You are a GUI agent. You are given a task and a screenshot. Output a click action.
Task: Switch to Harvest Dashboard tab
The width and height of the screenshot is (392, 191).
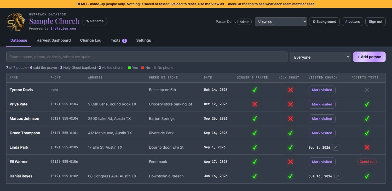pos(54,40)
